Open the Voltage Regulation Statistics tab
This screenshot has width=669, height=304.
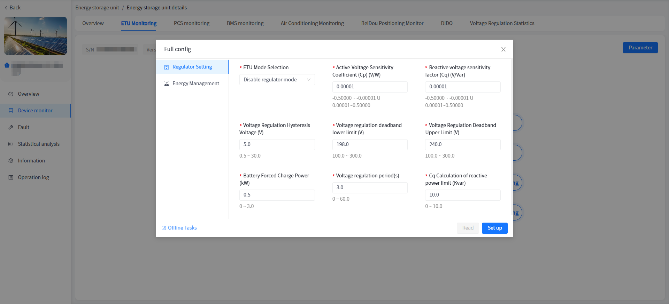pyautogui.click(x=502, y=23)
